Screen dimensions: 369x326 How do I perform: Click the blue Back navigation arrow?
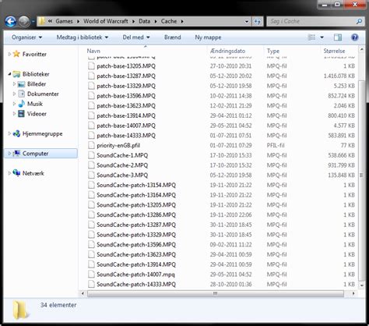pyautogui.click(x=10, y=21)
